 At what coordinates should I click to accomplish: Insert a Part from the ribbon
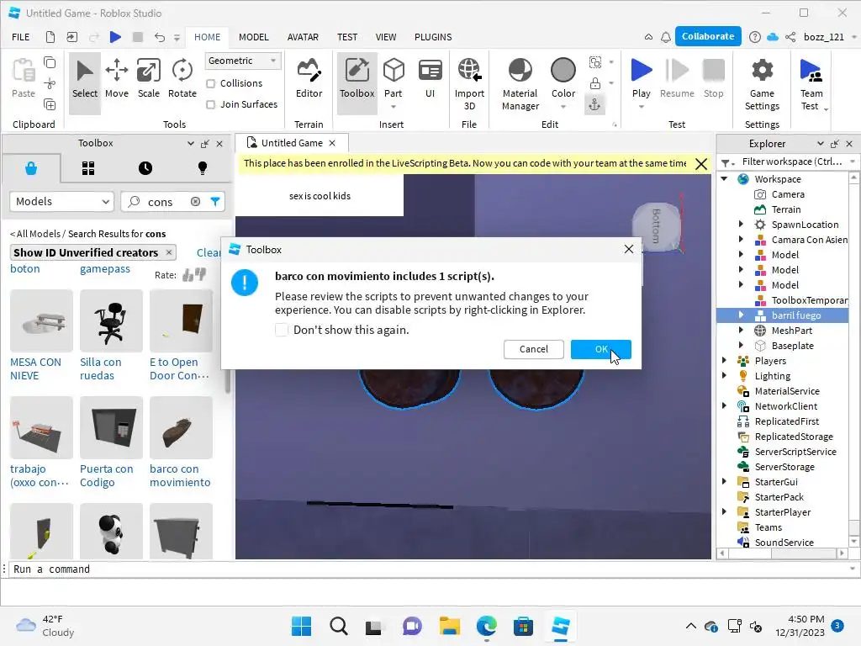coord(394,79)
